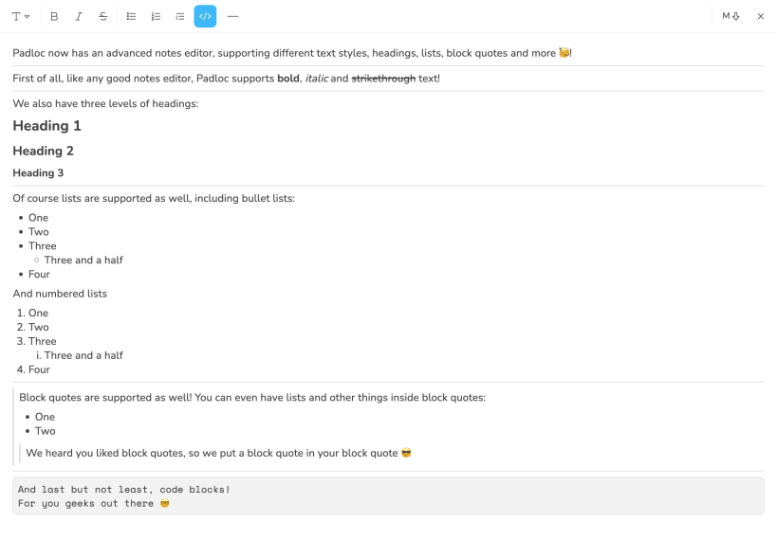777x539 pixels.
Task: Click the numbered list item 'Four'
Action: click(39, 369)
